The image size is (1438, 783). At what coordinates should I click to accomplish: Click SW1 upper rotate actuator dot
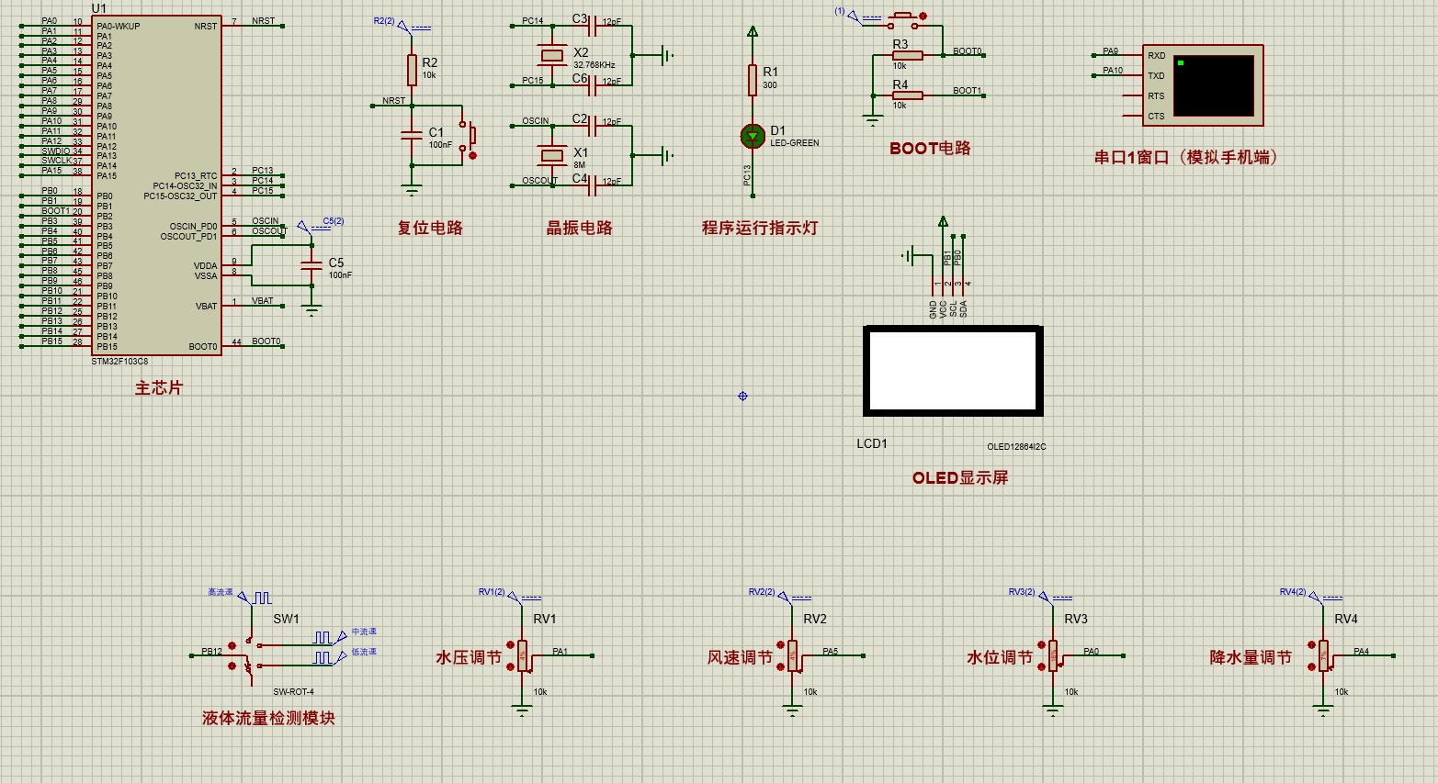(232, 645)
